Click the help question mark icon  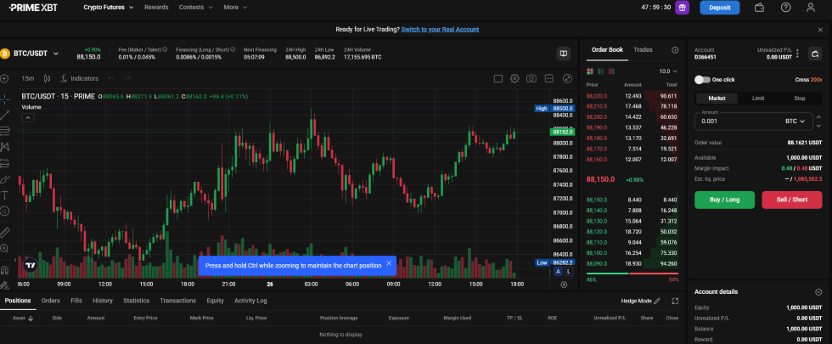coord(785,8)
